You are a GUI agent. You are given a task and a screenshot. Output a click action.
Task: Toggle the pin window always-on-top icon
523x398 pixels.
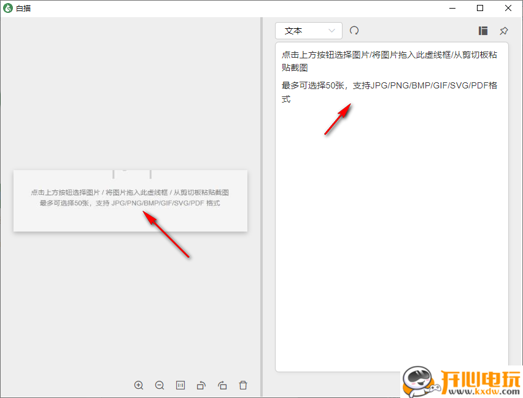(503, 30)
